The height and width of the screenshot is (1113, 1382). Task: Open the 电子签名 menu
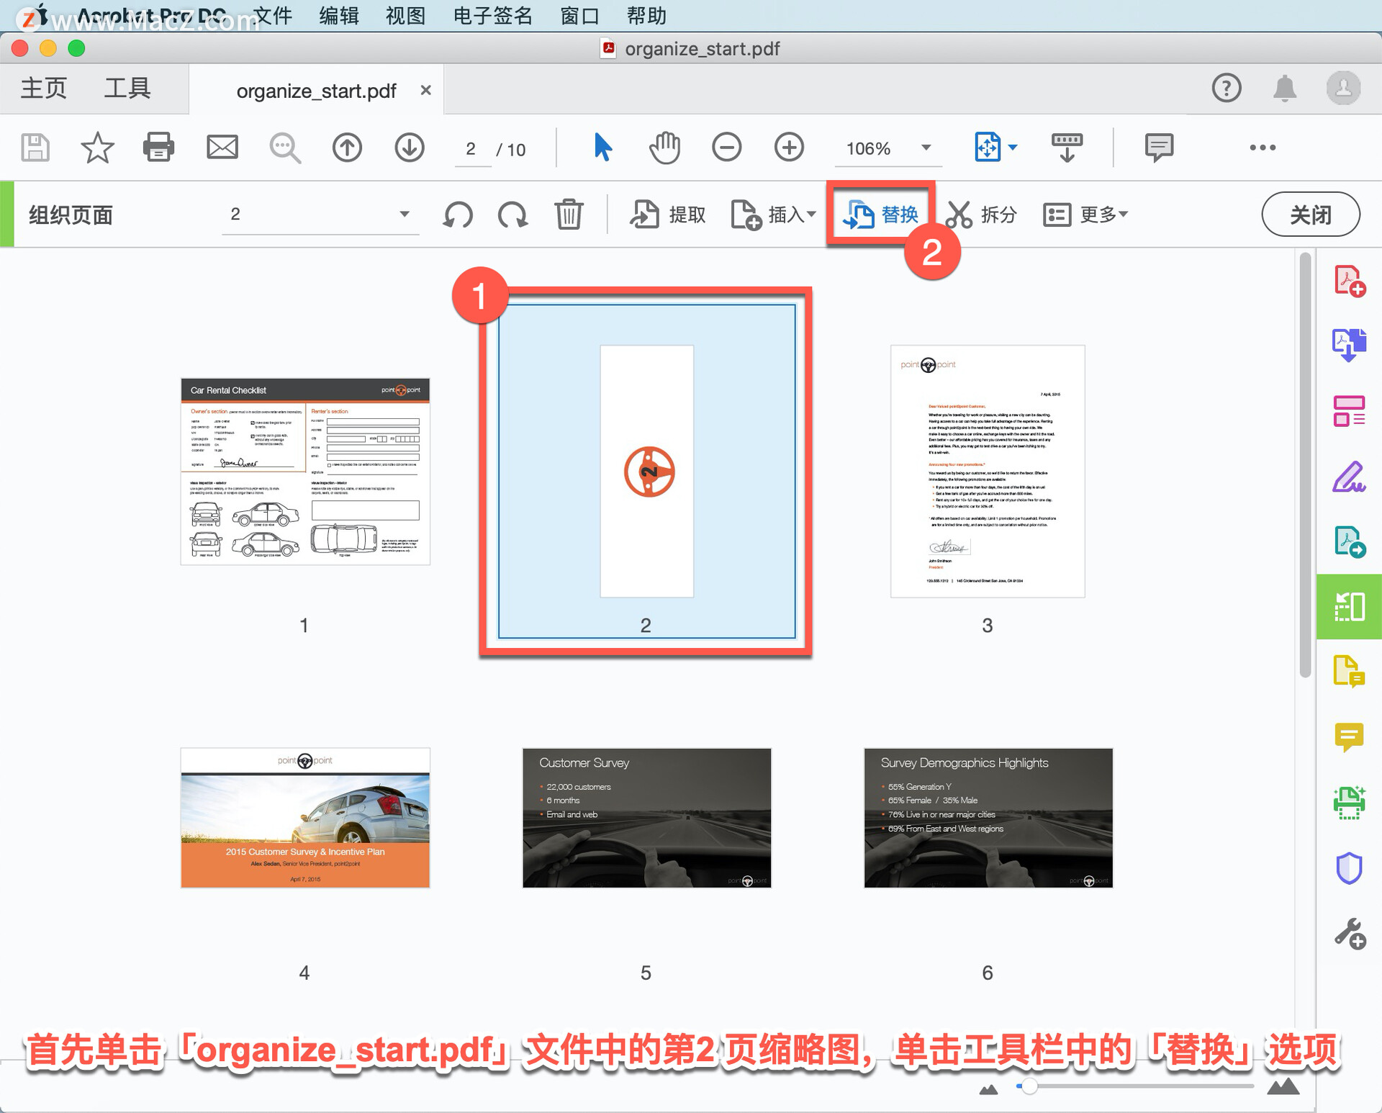tap(492, 15)
